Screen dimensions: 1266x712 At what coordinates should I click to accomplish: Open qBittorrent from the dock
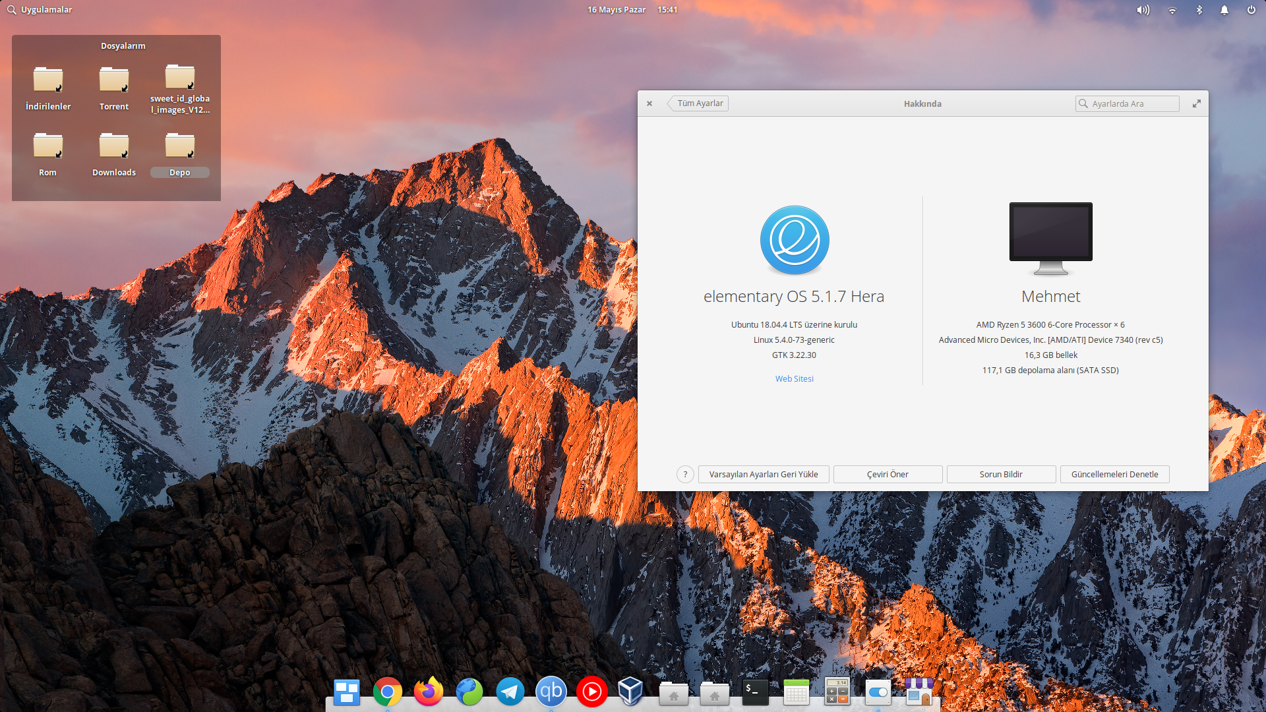tap(551, 692)
